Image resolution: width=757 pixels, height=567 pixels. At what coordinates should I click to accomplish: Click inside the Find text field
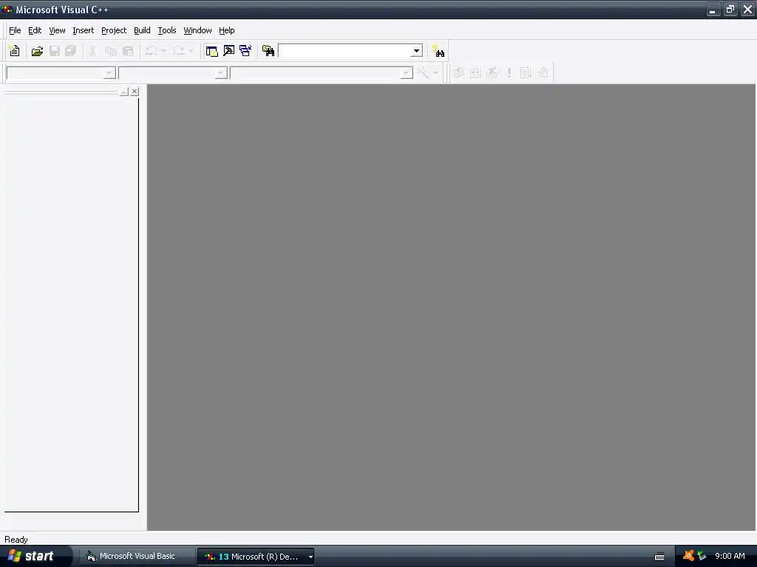(x=344, y=51)
